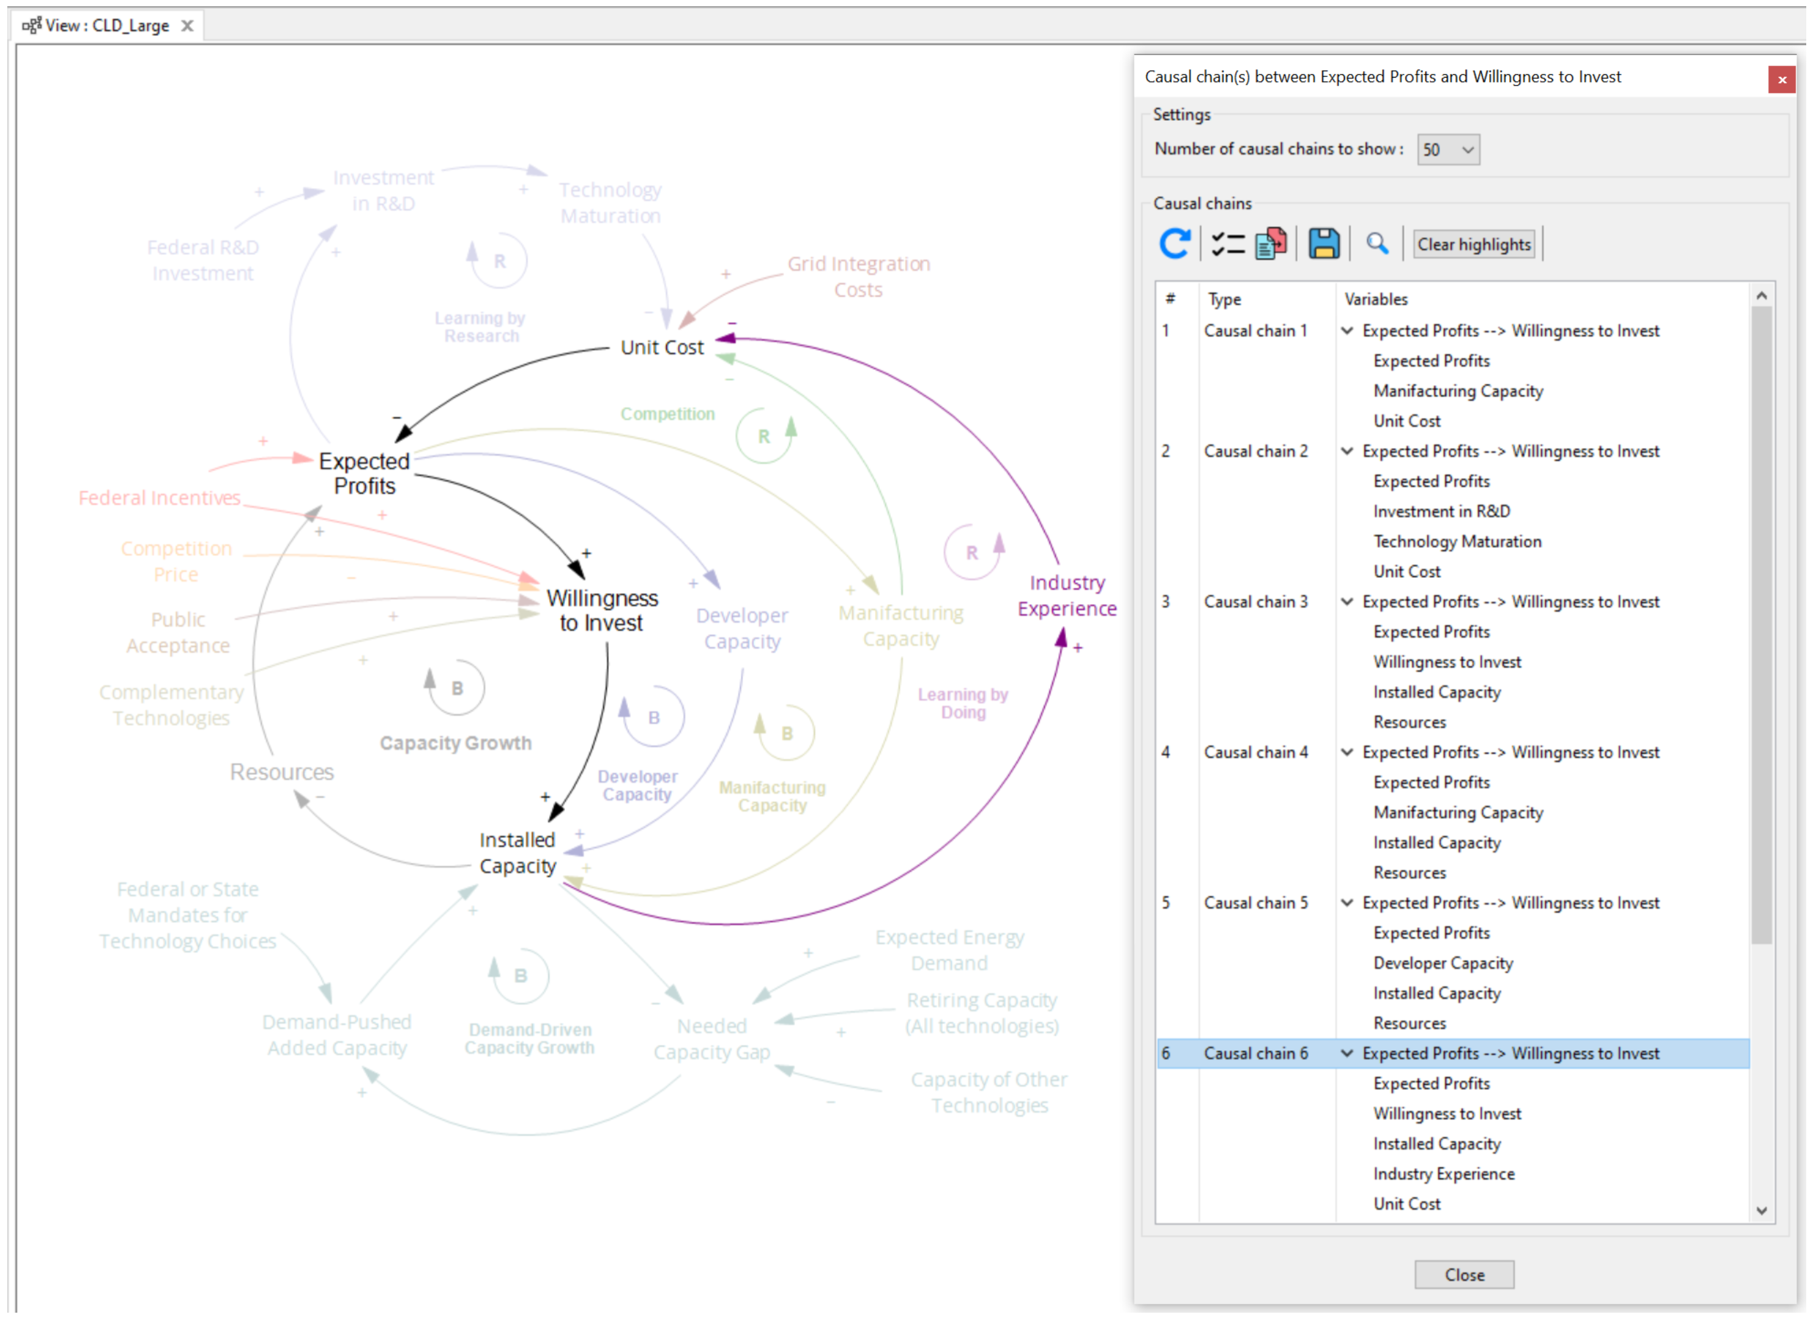Collapse Causal chain 3 expander arrow

pos(1347,602)
